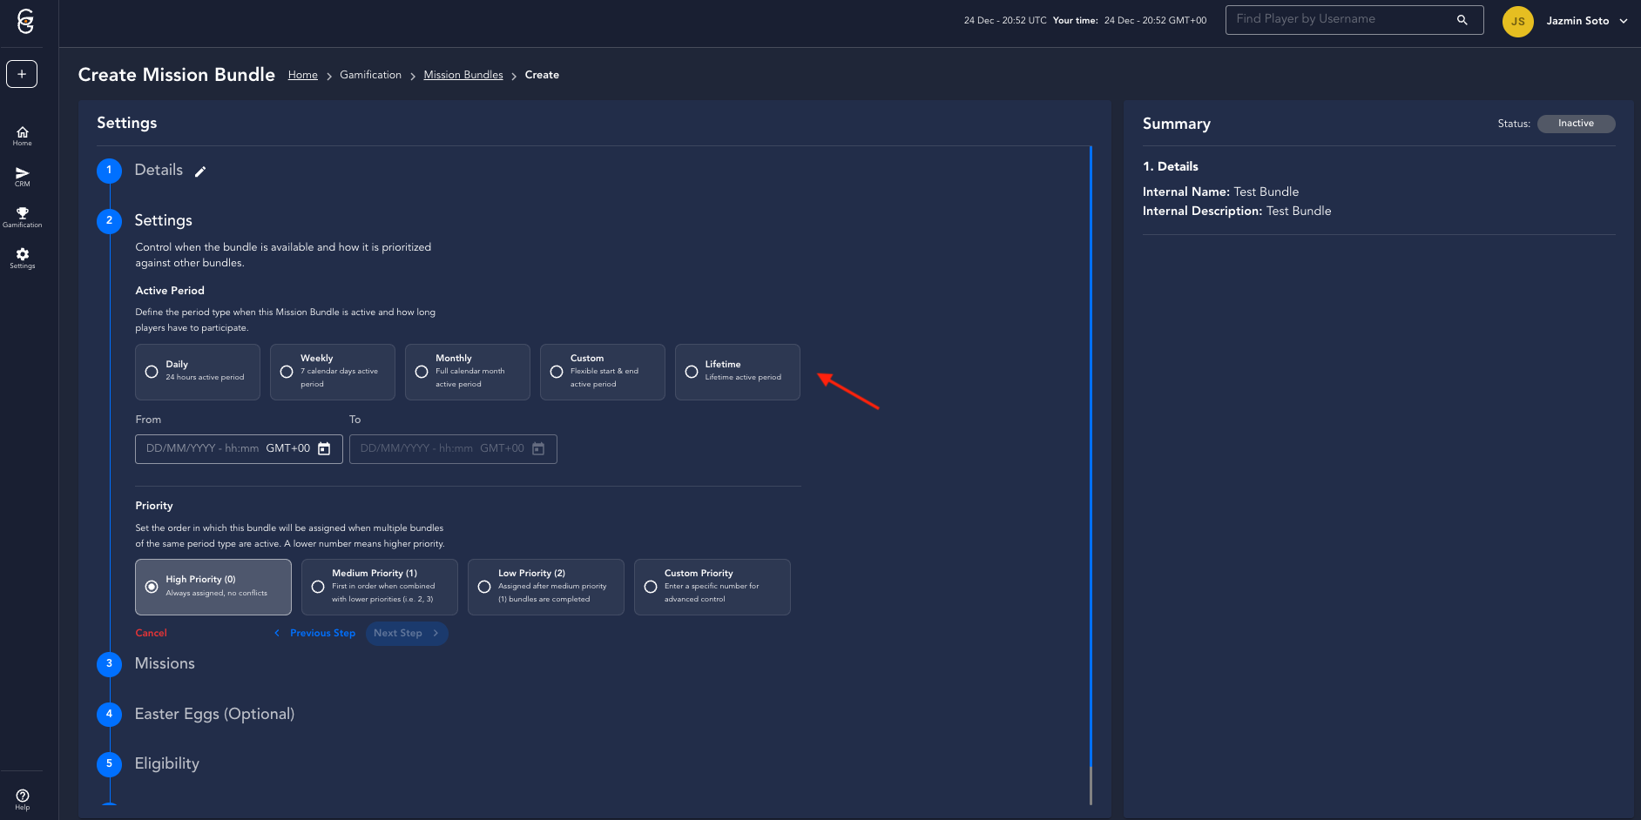Viewport: 1641px width, 820px height.
Task: Open the CRM section icon
Action: (x=22, y=177)
